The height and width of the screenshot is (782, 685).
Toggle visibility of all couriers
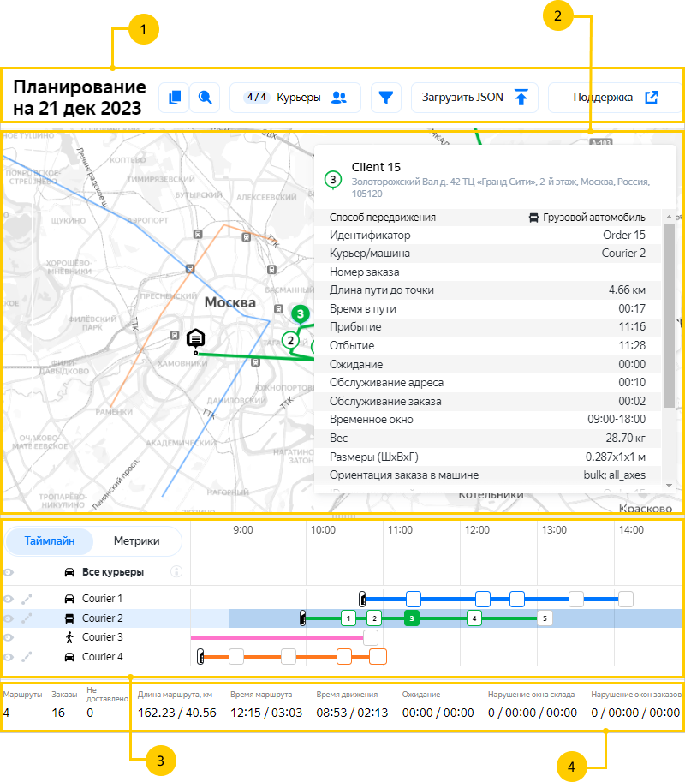coord(9,571)
